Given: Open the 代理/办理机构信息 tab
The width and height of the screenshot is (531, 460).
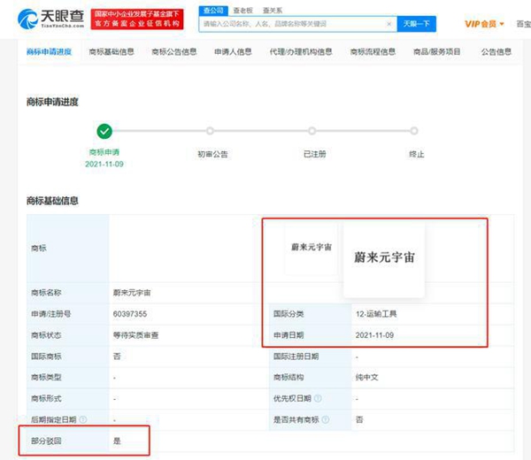Looking at the screenshot, I should [x=301, y=52].
